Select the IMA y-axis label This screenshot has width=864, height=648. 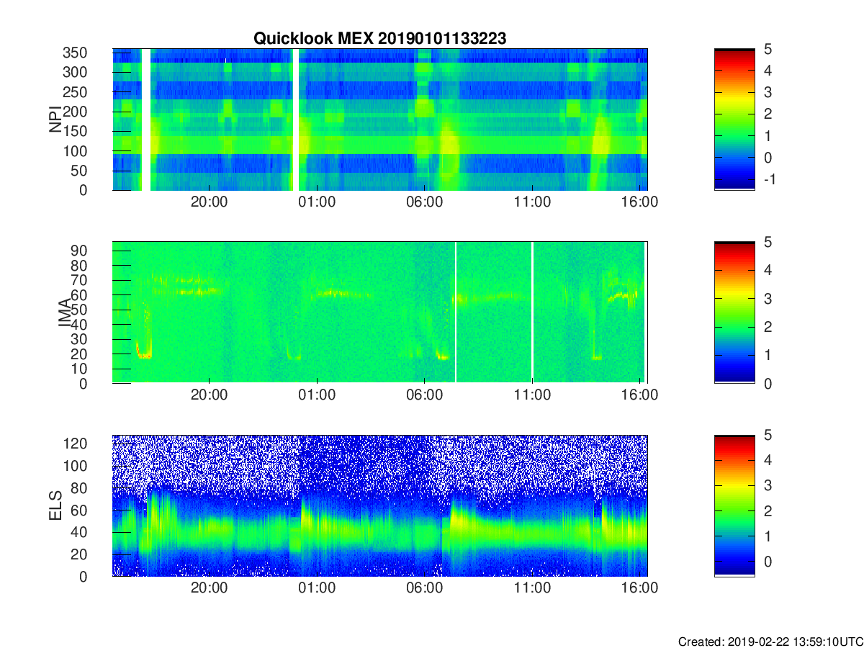pyautogui.click(x=66, y=312)
